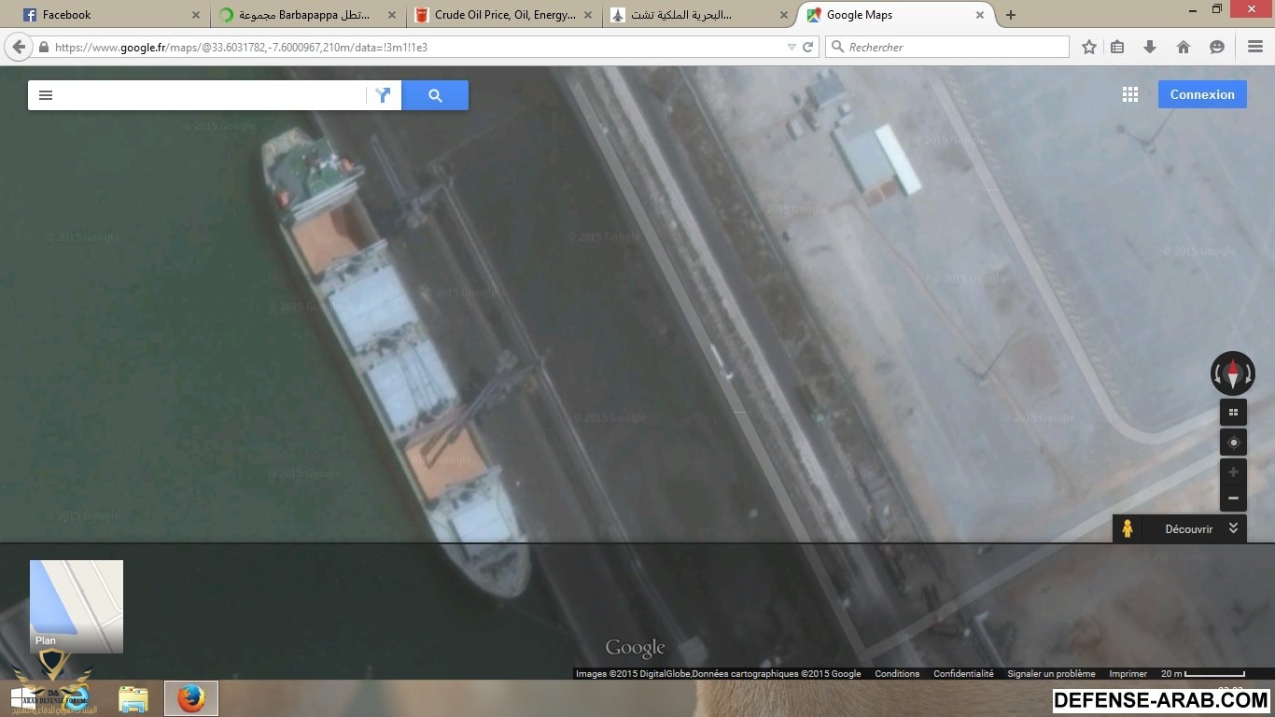Open the Signaler un problème link

1051,674
